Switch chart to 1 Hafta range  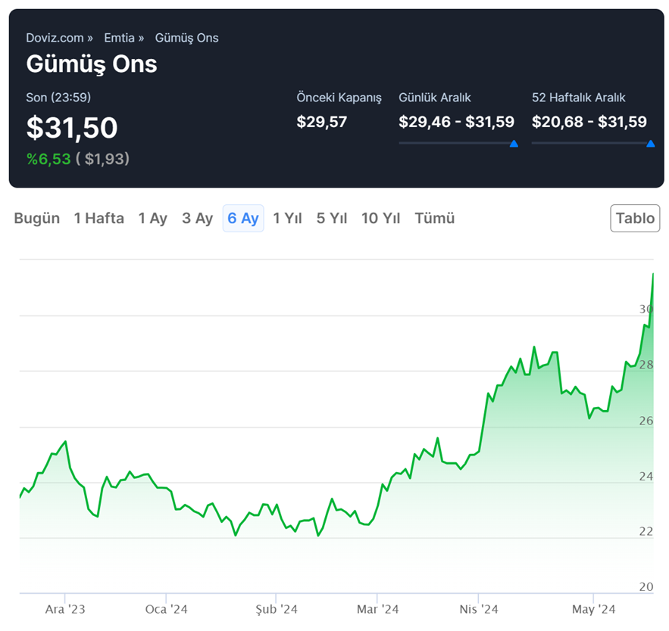98,219
